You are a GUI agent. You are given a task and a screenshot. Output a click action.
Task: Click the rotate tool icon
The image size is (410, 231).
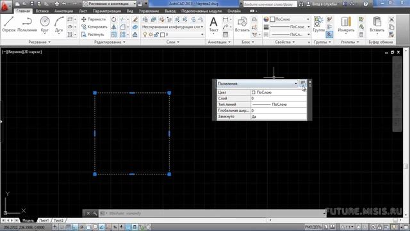pyautogui.click(x=114, y=19)
